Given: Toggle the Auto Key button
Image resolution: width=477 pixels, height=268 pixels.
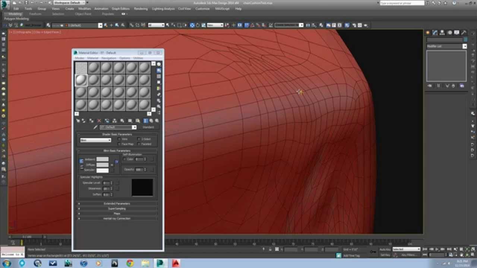Looking at the screenshot, I should (385, 249).
